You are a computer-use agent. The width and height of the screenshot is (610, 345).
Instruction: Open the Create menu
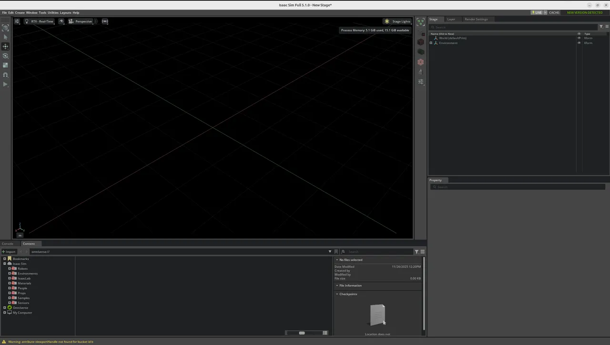[20, 13]
